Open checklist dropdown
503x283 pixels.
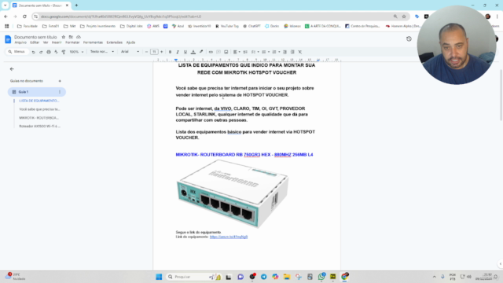pos(255,52)
